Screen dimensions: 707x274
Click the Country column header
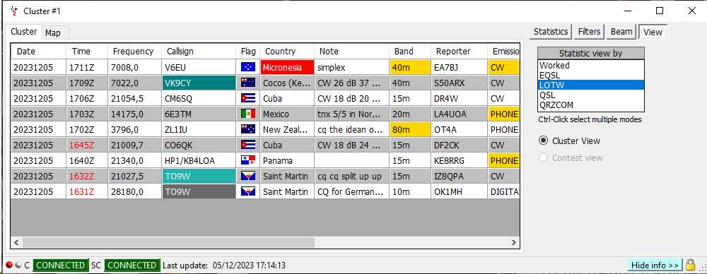pos(287,52)
